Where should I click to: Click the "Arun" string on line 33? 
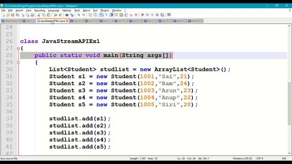[x=169, y=90]
